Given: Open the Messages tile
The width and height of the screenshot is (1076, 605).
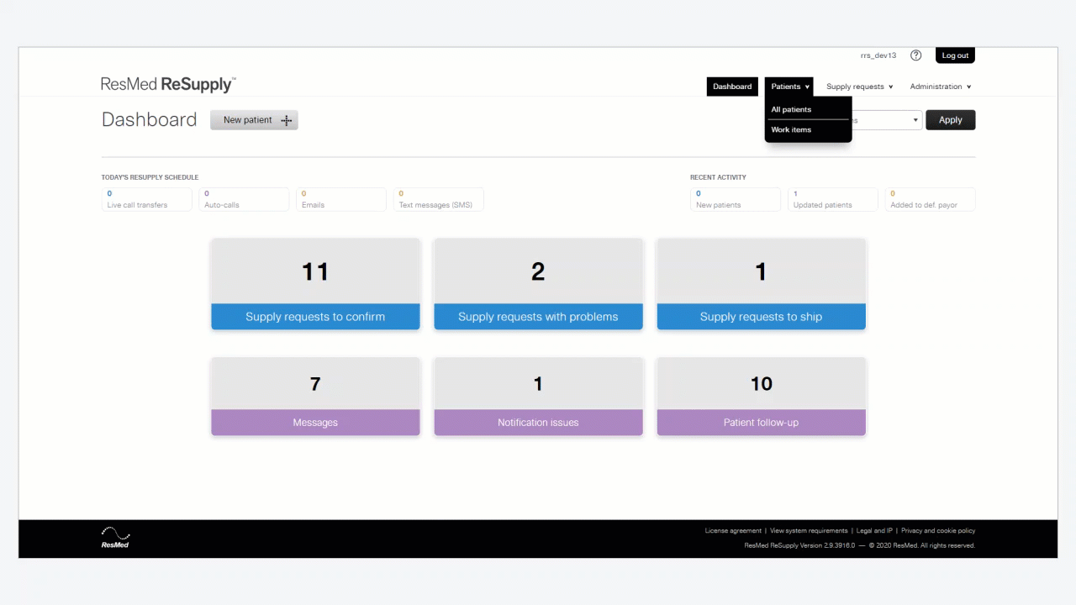Looking at the screenshot, I should pyautogui.click(x=315, y=397).
